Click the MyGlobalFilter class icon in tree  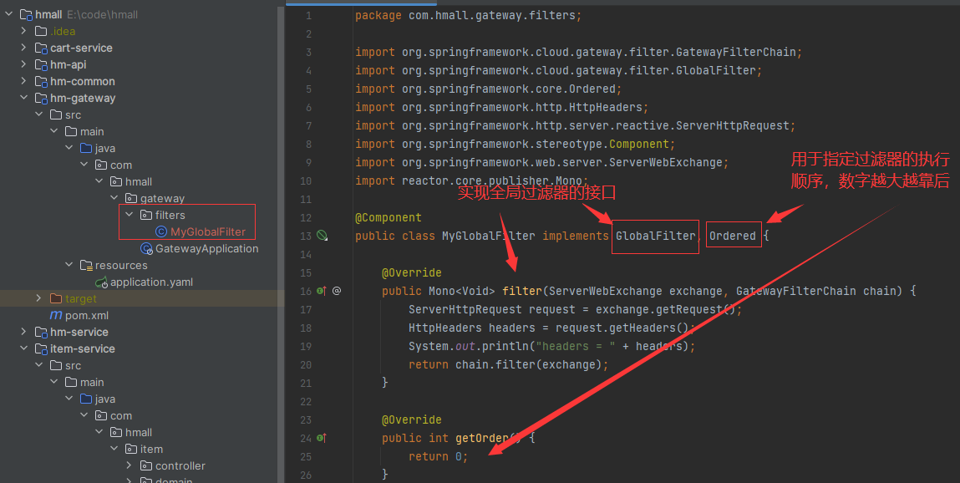(x=161, y=231)
